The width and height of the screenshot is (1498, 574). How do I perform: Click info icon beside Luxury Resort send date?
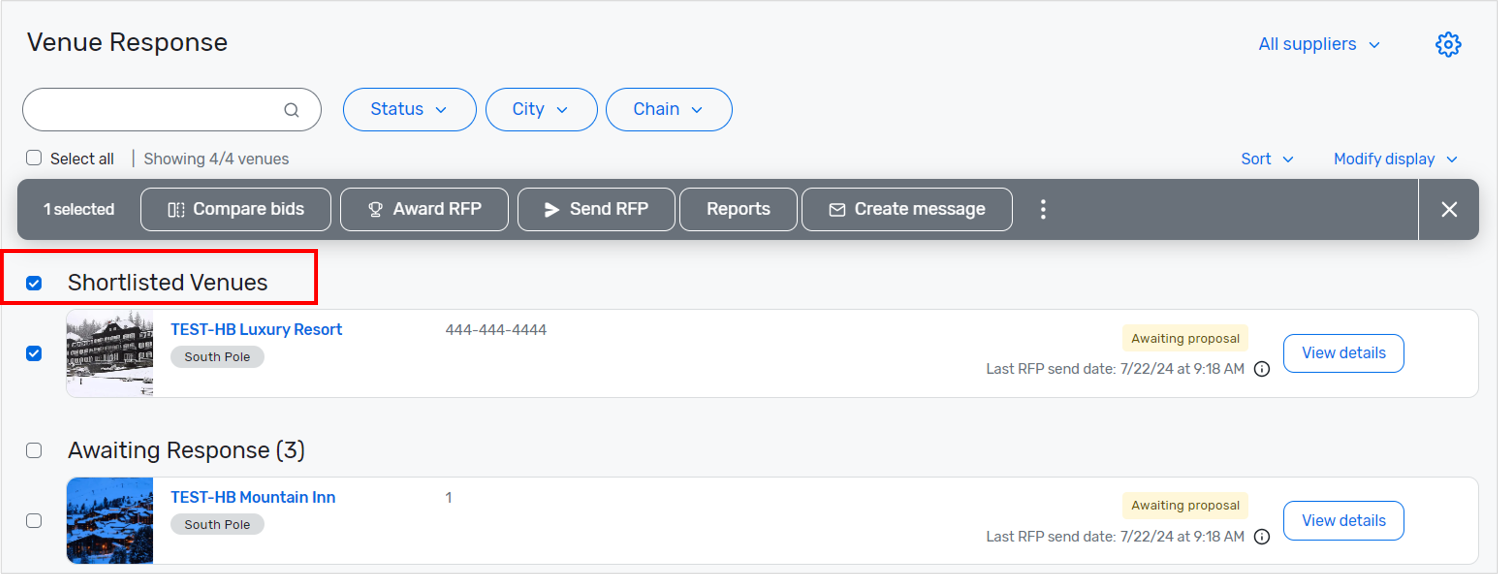pos(1261,369)
